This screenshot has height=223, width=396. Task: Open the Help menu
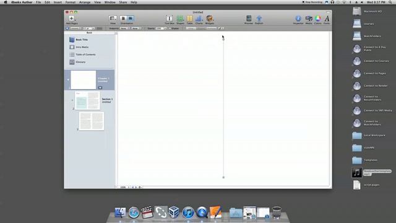[134, 2]
